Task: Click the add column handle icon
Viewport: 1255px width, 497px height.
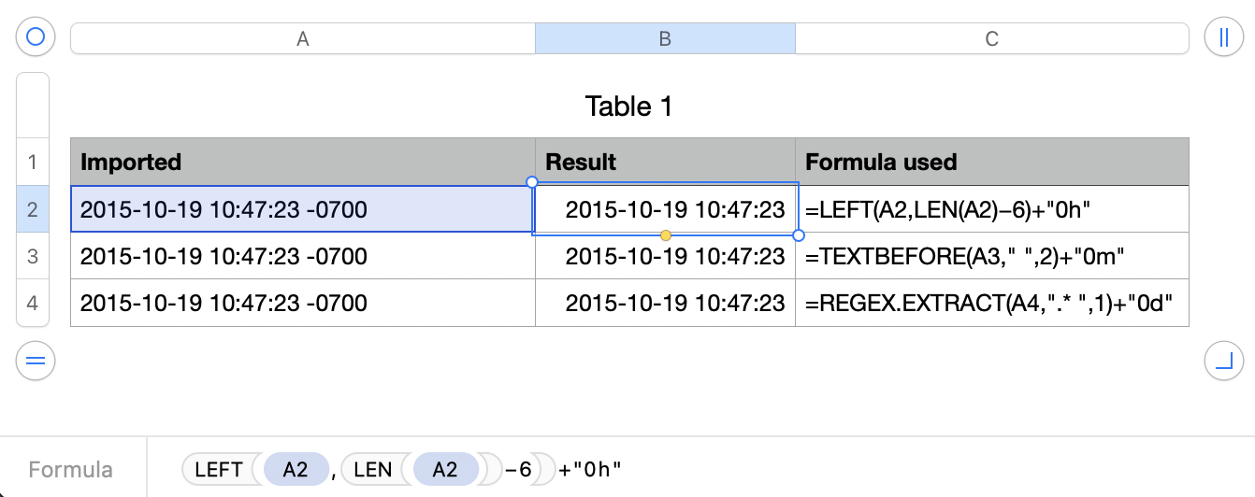Action: [x=1223, y=37]
